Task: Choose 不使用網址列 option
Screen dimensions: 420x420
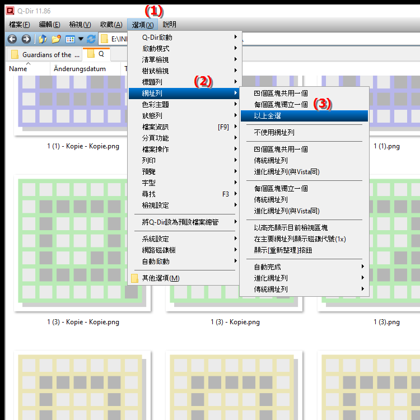Action: [304, 133]
